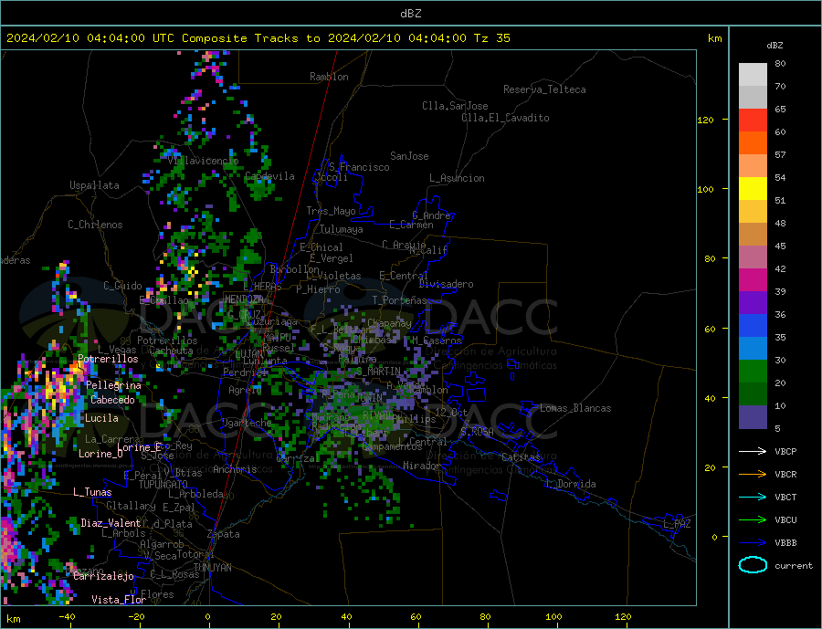Select the magenta swatch between 42 and 39

click(753, 280)
